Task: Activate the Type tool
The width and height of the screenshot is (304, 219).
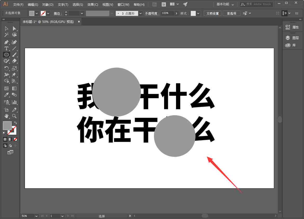Action: [x=6, y=48]
